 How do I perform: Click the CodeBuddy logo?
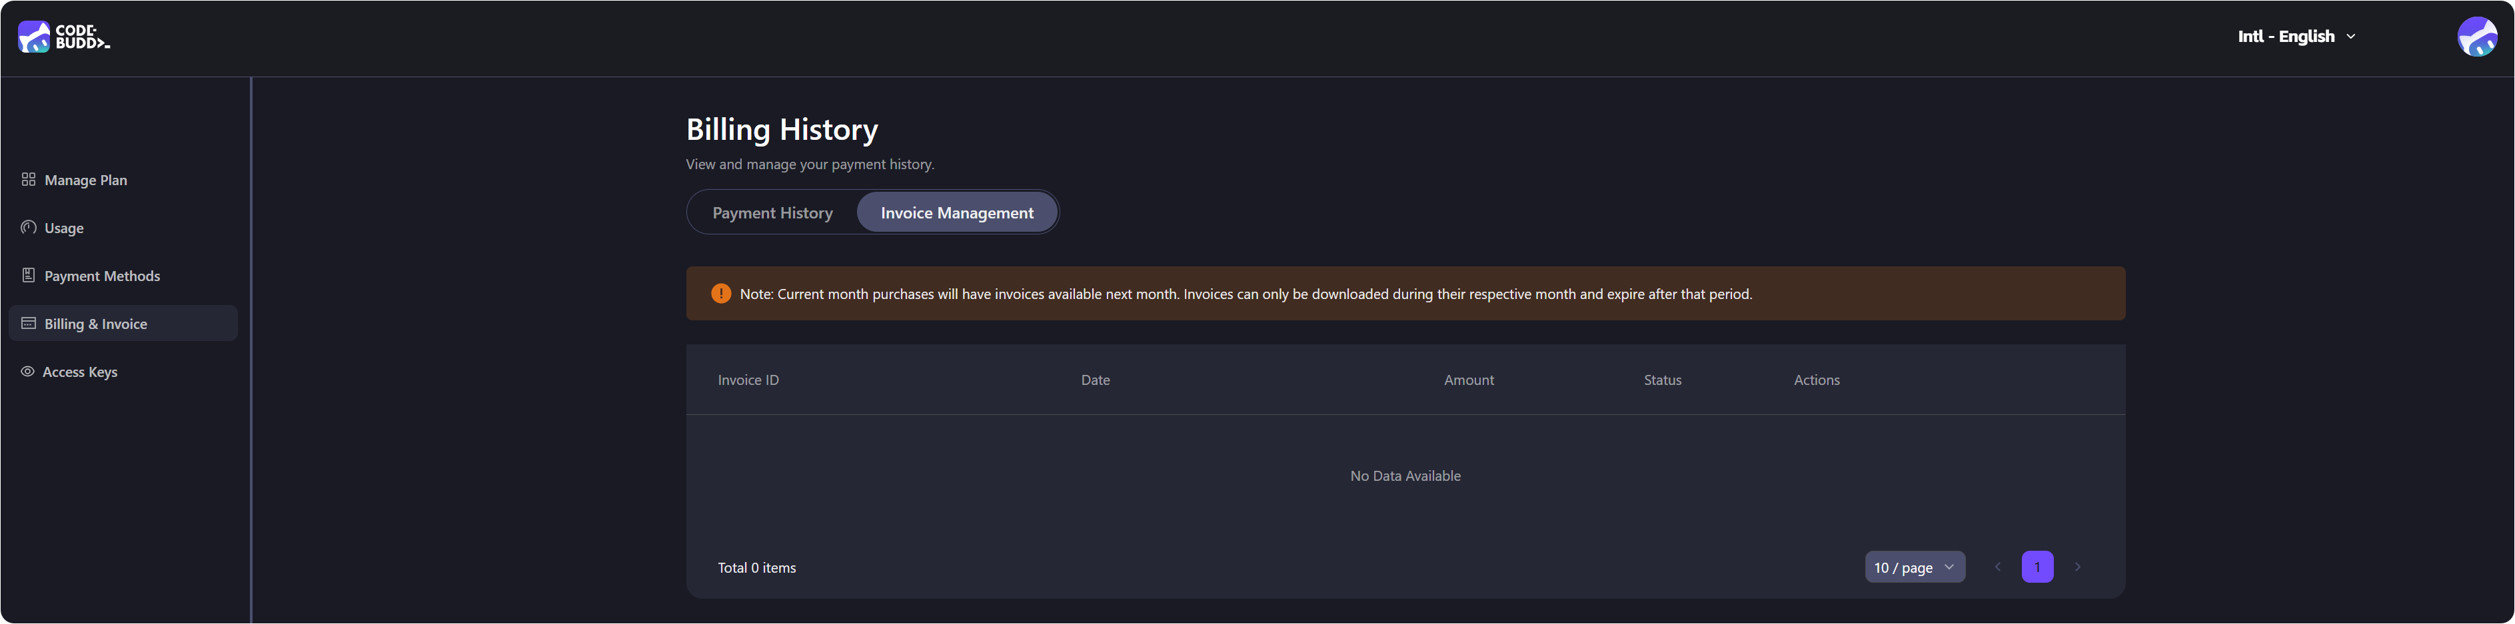coord(63,37)
